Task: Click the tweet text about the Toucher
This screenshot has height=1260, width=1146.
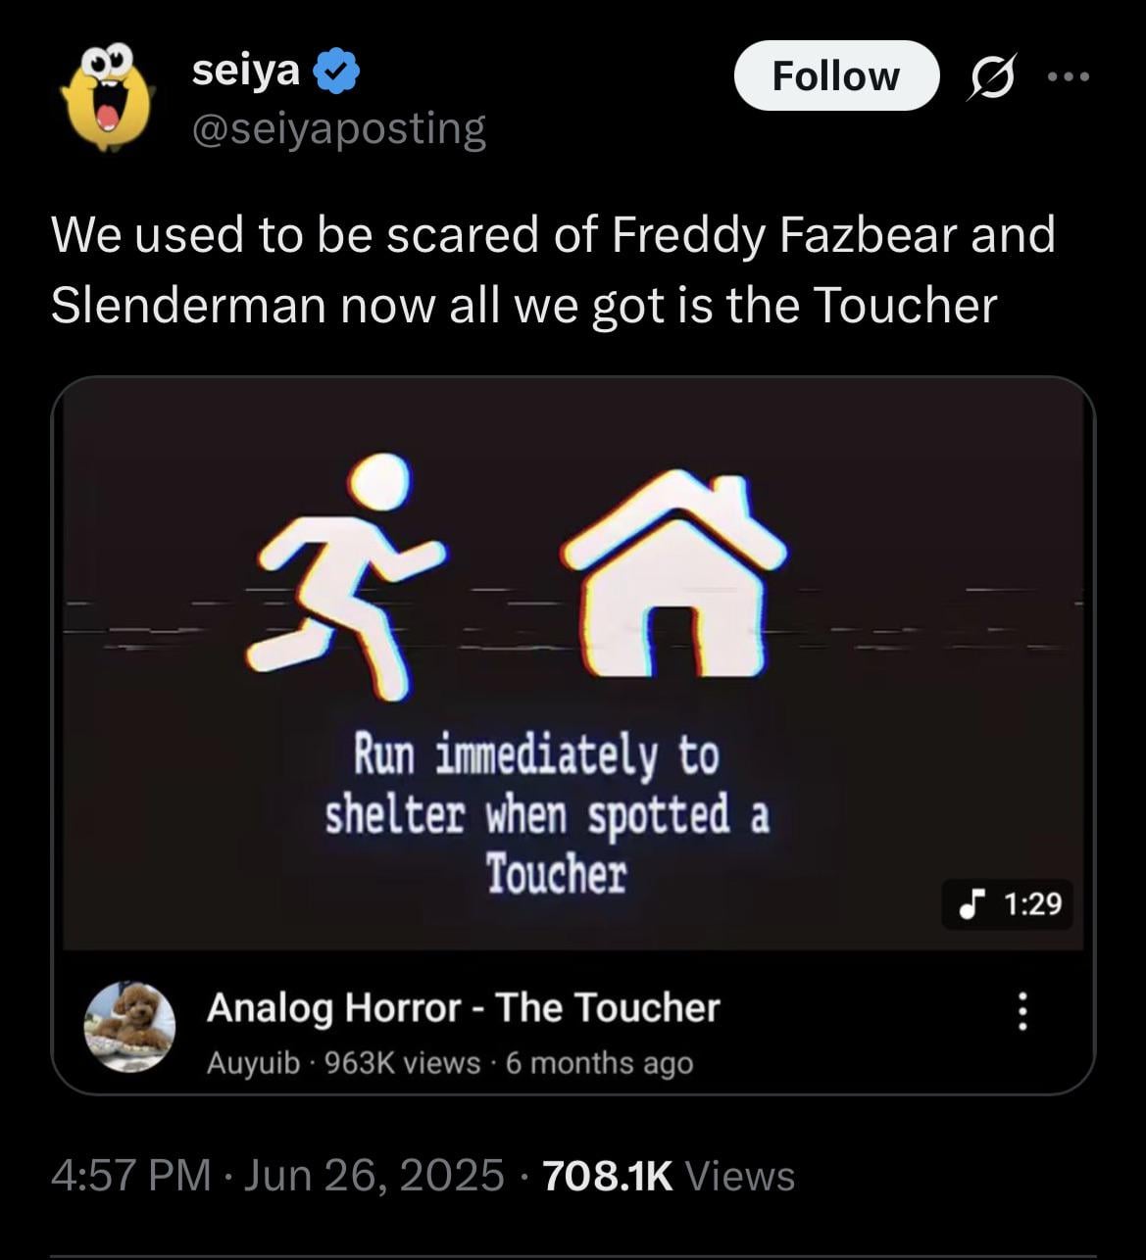Action: point(553,269)
